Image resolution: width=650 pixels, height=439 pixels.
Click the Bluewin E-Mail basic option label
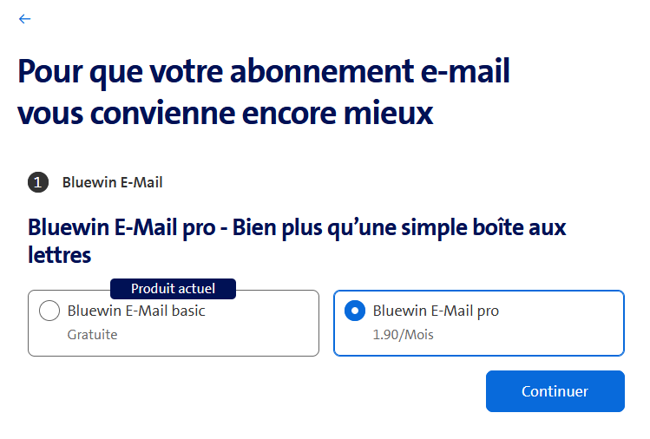(136, 311)
